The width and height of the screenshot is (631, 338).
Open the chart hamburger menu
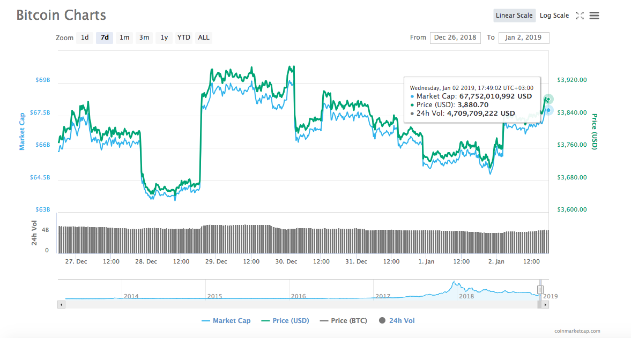point(594,16)
